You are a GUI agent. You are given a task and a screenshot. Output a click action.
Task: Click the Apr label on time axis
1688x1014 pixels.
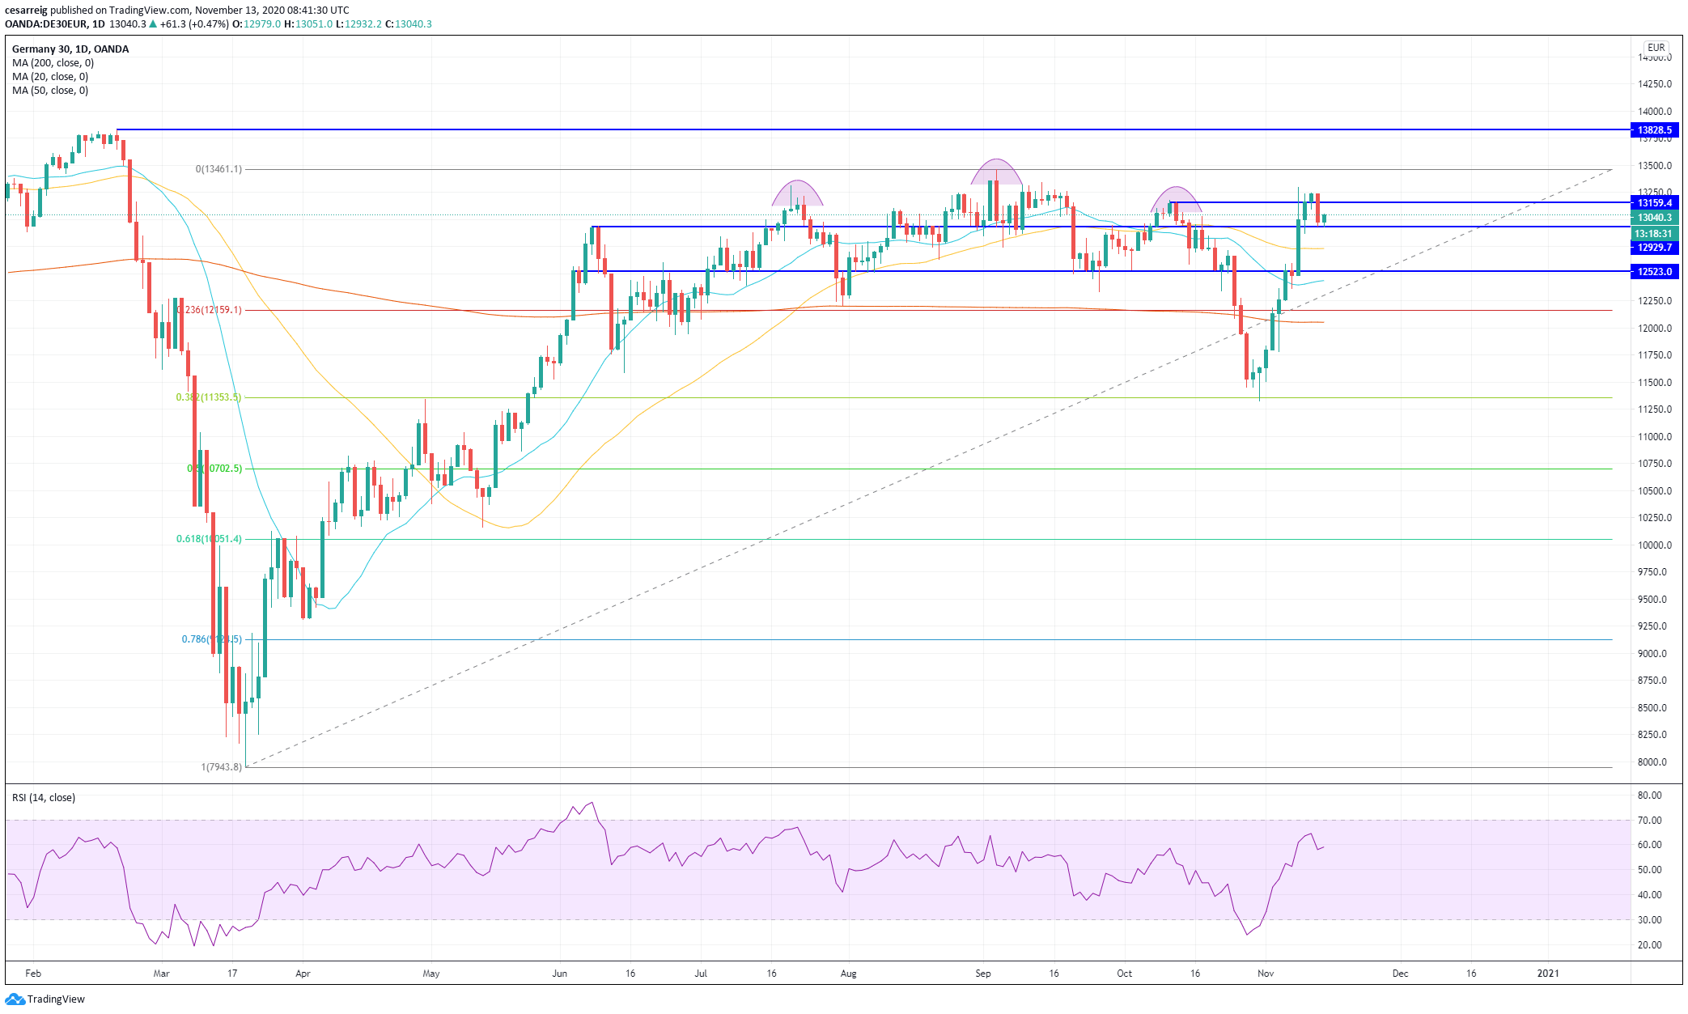click(303, 974)
